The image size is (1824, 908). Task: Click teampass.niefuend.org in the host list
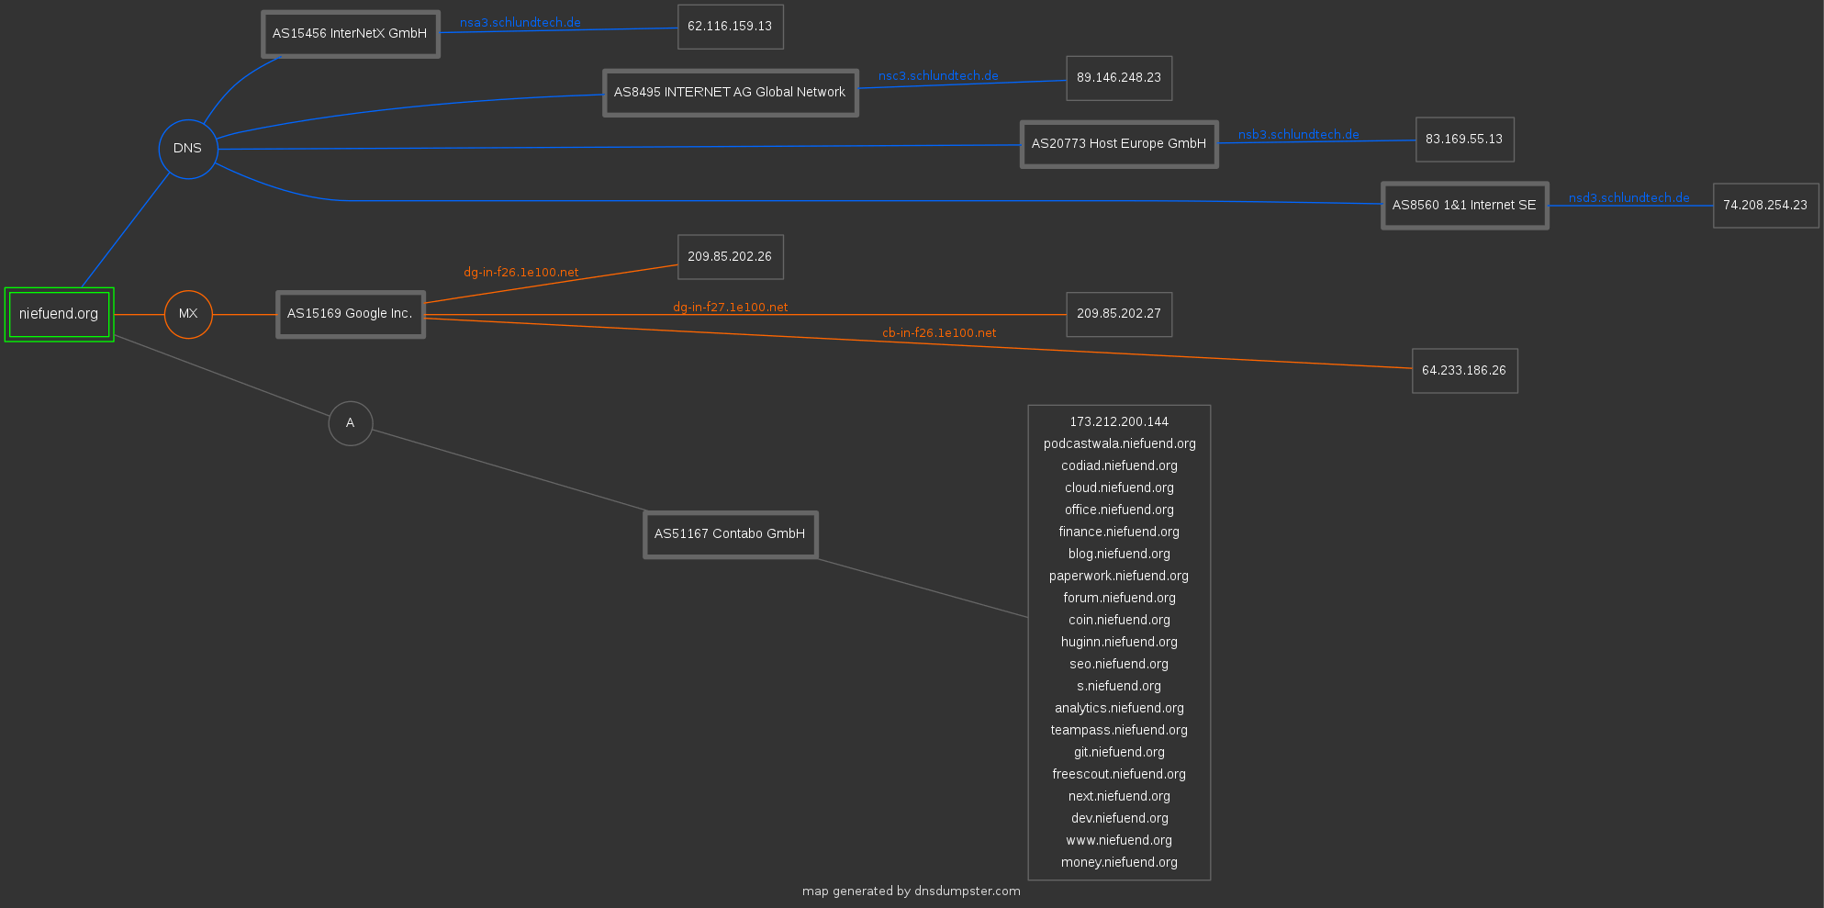click(1119, 731)
